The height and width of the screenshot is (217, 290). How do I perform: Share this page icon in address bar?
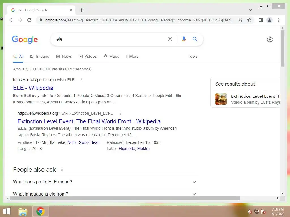pos(240,20)
